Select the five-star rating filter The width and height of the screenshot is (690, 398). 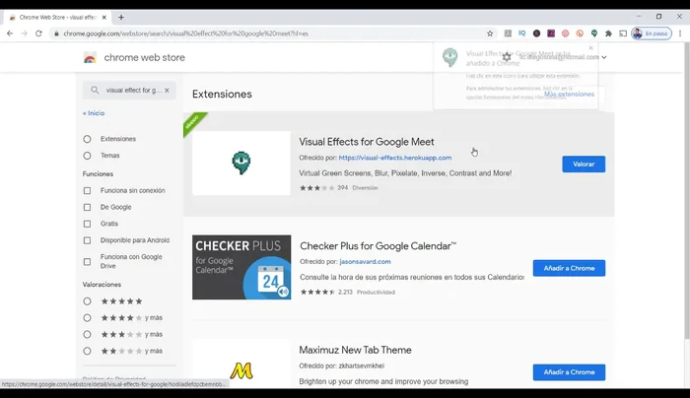tap(87, 301)
